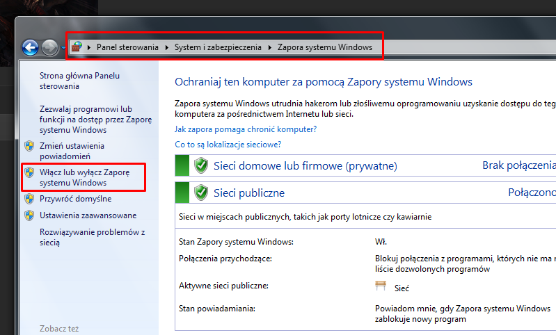Open Ustawienia zaawansowane link
The width and height of the screenshot is (556, 335).
coord(88,215)
